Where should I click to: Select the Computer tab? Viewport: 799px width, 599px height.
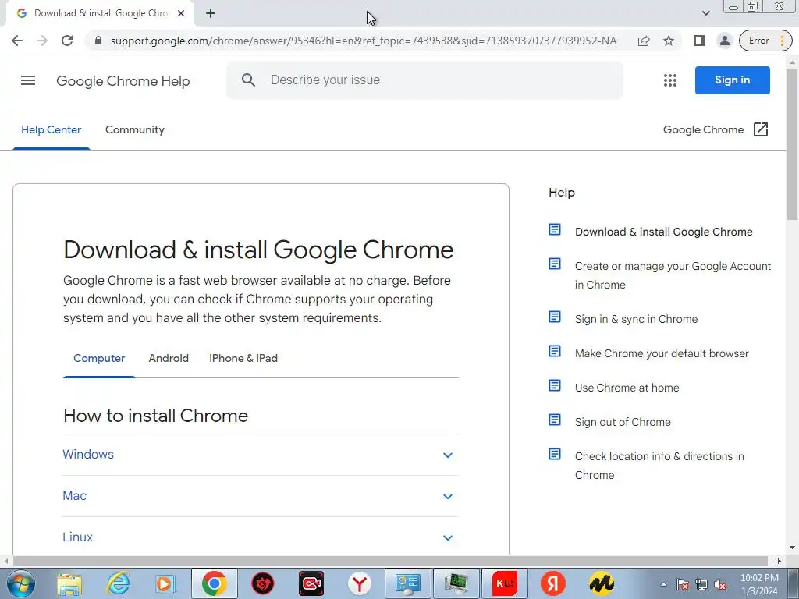pyautogui.click(x=99, y=358)
